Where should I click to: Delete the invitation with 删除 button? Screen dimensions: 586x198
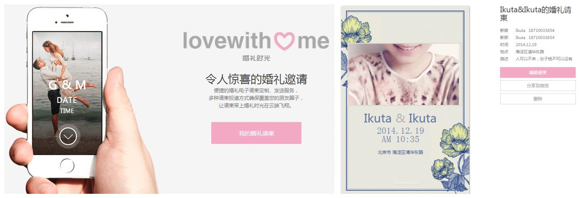(537, 99)
